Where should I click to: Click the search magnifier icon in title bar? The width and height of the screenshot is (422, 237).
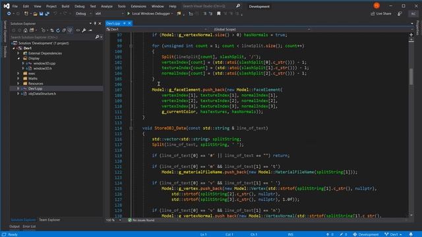pyautogui.click(x=238, y=6)
